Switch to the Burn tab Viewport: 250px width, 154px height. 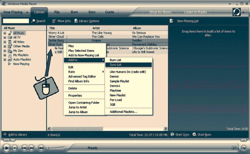click(74, 12)
